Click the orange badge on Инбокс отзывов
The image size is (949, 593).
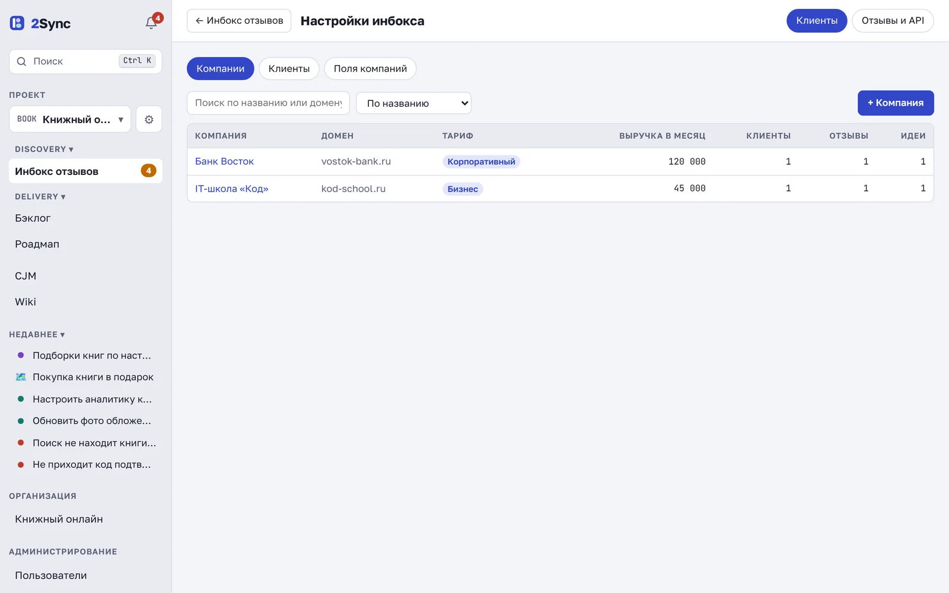pos(148,171)
